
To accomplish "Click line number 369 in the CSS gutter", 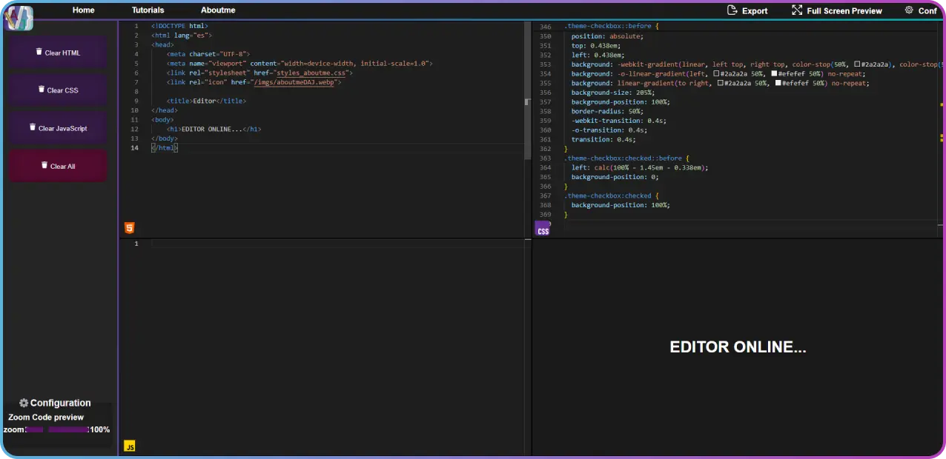I will point(545,214).
